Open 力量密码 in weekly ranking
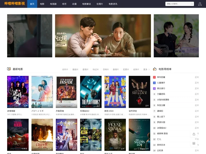The height and width of the screenshot is (154, 206). [161, 94]
